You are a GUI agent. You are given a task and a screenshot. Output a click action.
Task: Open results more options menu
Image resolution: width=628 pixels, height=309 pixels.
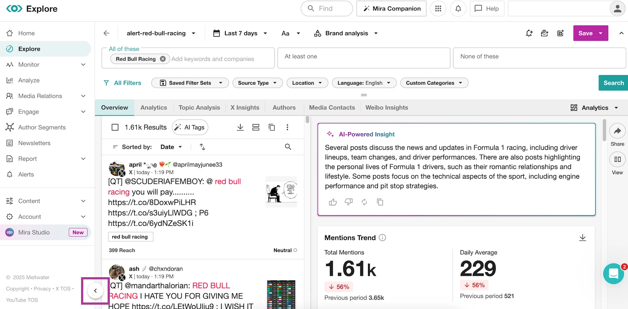287,127
